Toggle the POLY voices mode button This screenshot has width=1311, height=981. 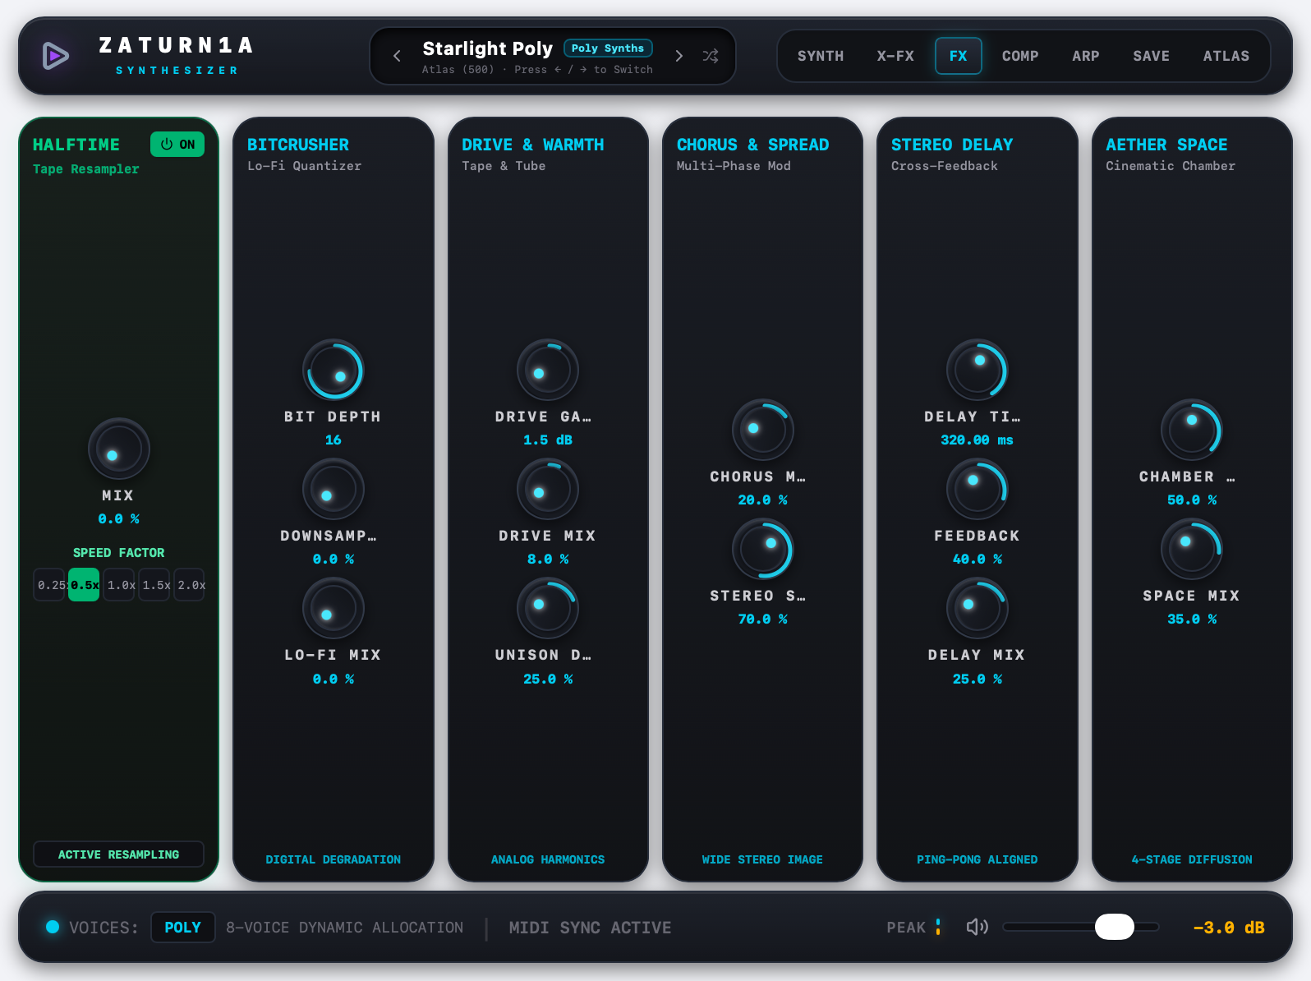[182, 927]
